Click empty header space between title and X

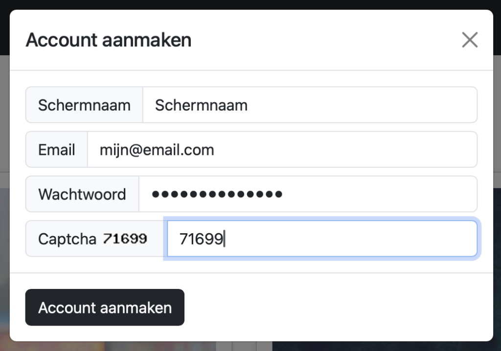tap(323, 40)
